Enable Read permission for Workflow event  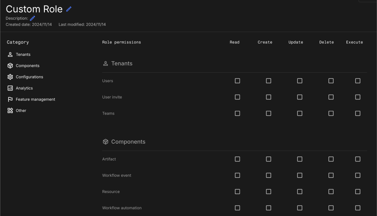(237, 175)
